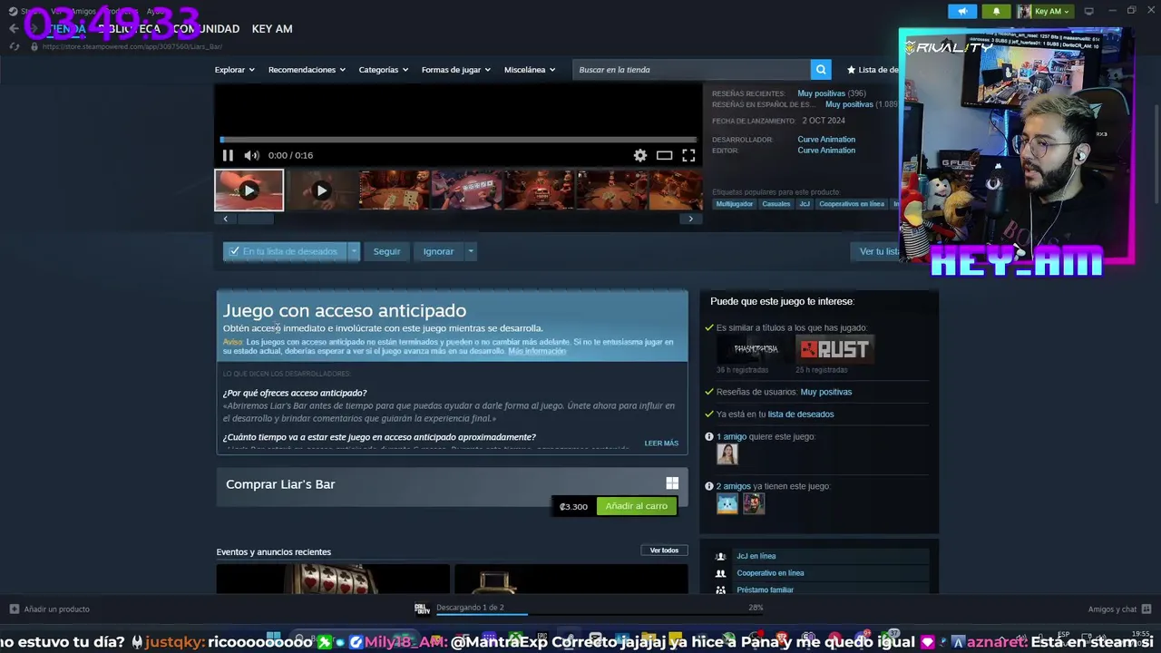Open the Curve Animation developer link
1161x653 pixels.
point(826,140)
